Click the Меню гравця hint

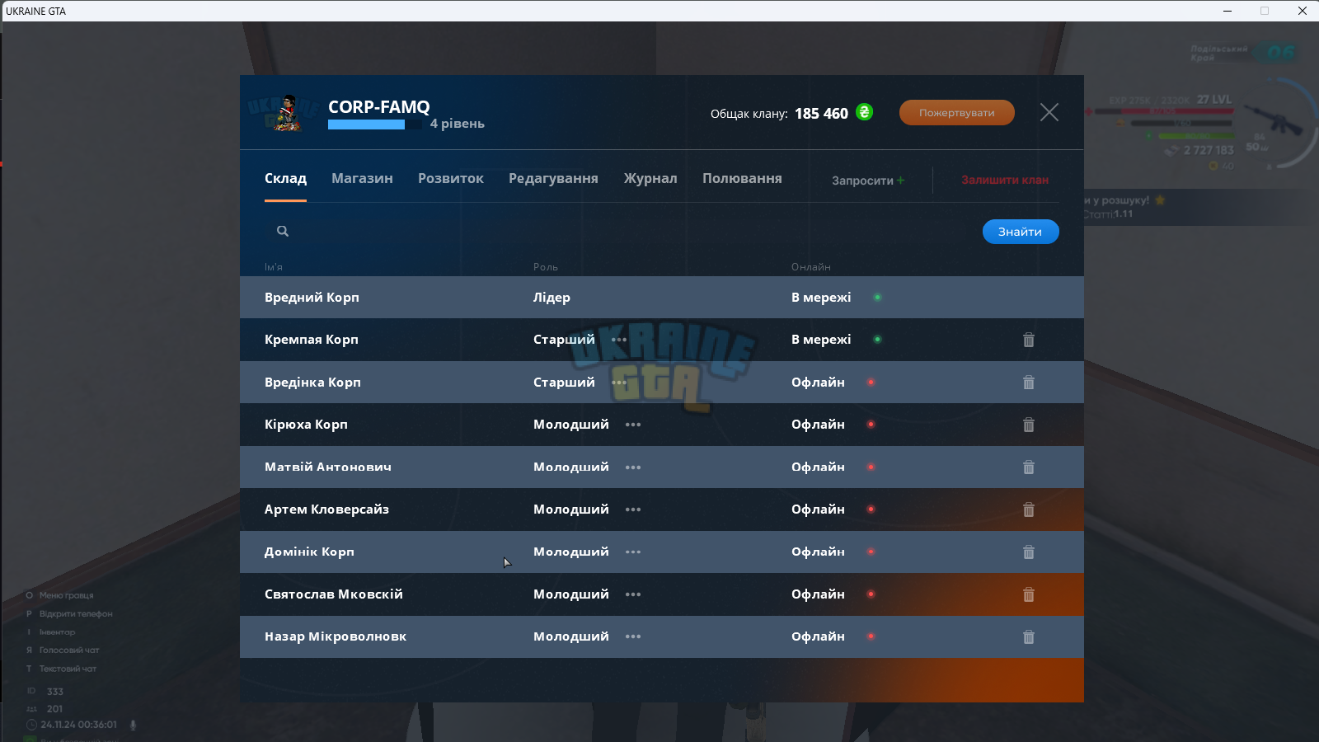[x=66, y=595]
